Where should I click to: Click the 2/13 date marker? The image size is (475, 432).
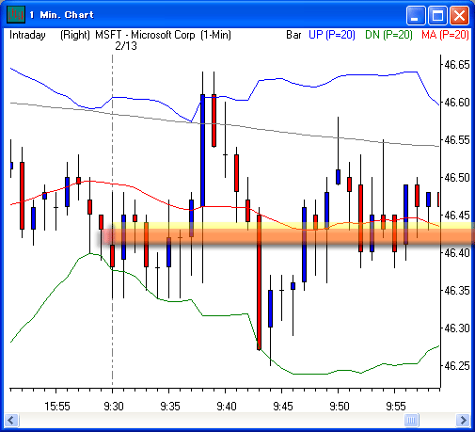point(126,46)
